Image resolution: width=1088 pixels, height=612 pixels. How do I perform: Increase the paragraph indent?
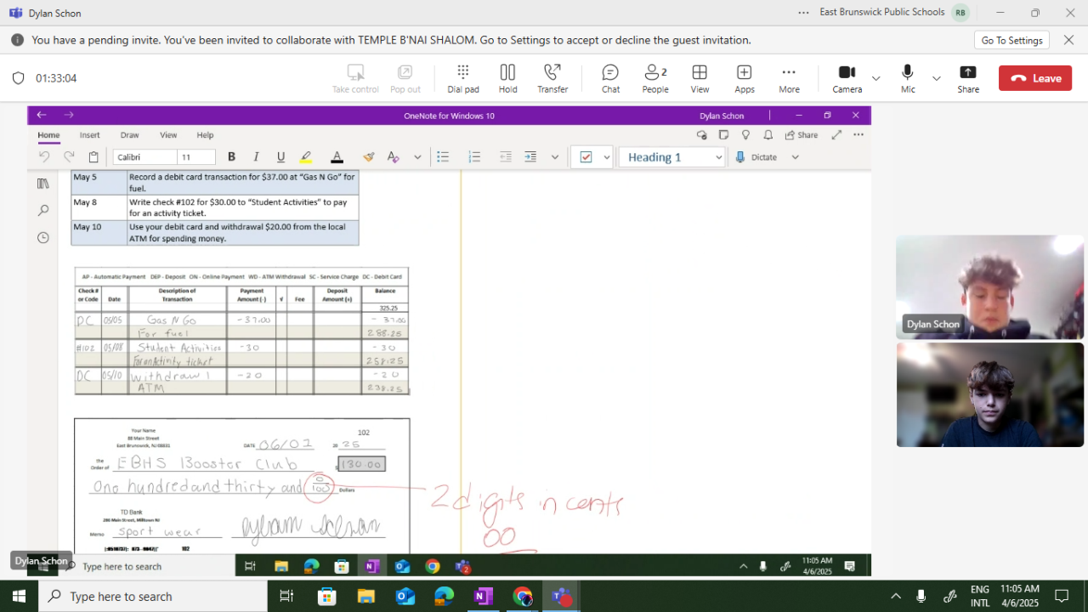[530, 157]
